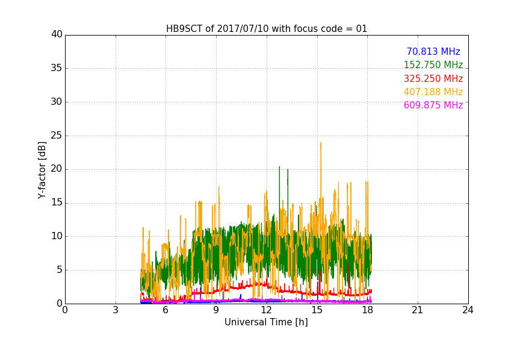Viewport: 520px width, 347px height.
Task: Click the y-axis tick label 40
Action: pyautogui.click(x=57, y=34)
